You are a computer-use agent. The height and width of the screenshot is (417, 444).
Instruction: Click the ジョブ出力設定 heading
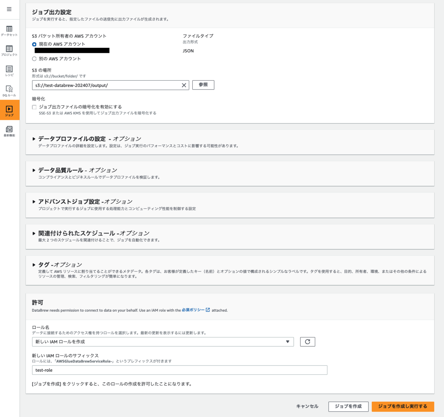point(52,12)
